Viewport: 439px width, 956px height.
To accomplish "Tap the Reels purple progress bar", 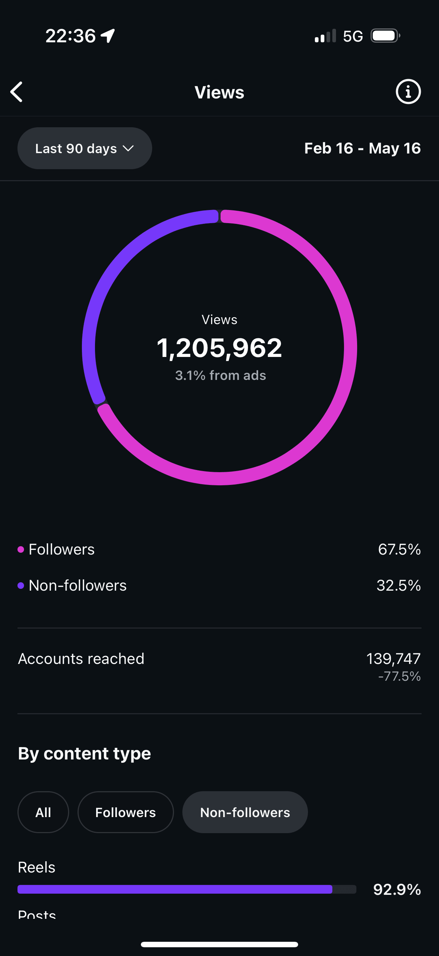I will pos(175,889).
